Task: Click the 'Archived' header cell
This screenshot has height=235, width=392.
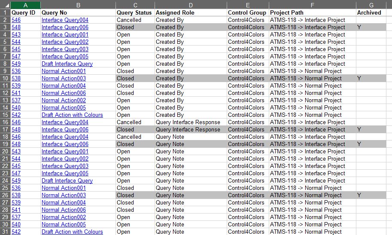Action: [x=371, y=13]
